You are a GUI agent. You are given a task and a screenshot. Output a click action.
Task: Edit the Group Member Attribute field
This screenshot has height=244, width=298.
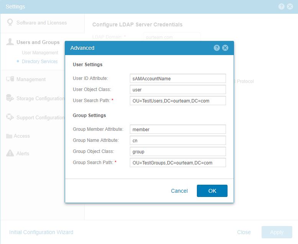click(x=178, y=129)
